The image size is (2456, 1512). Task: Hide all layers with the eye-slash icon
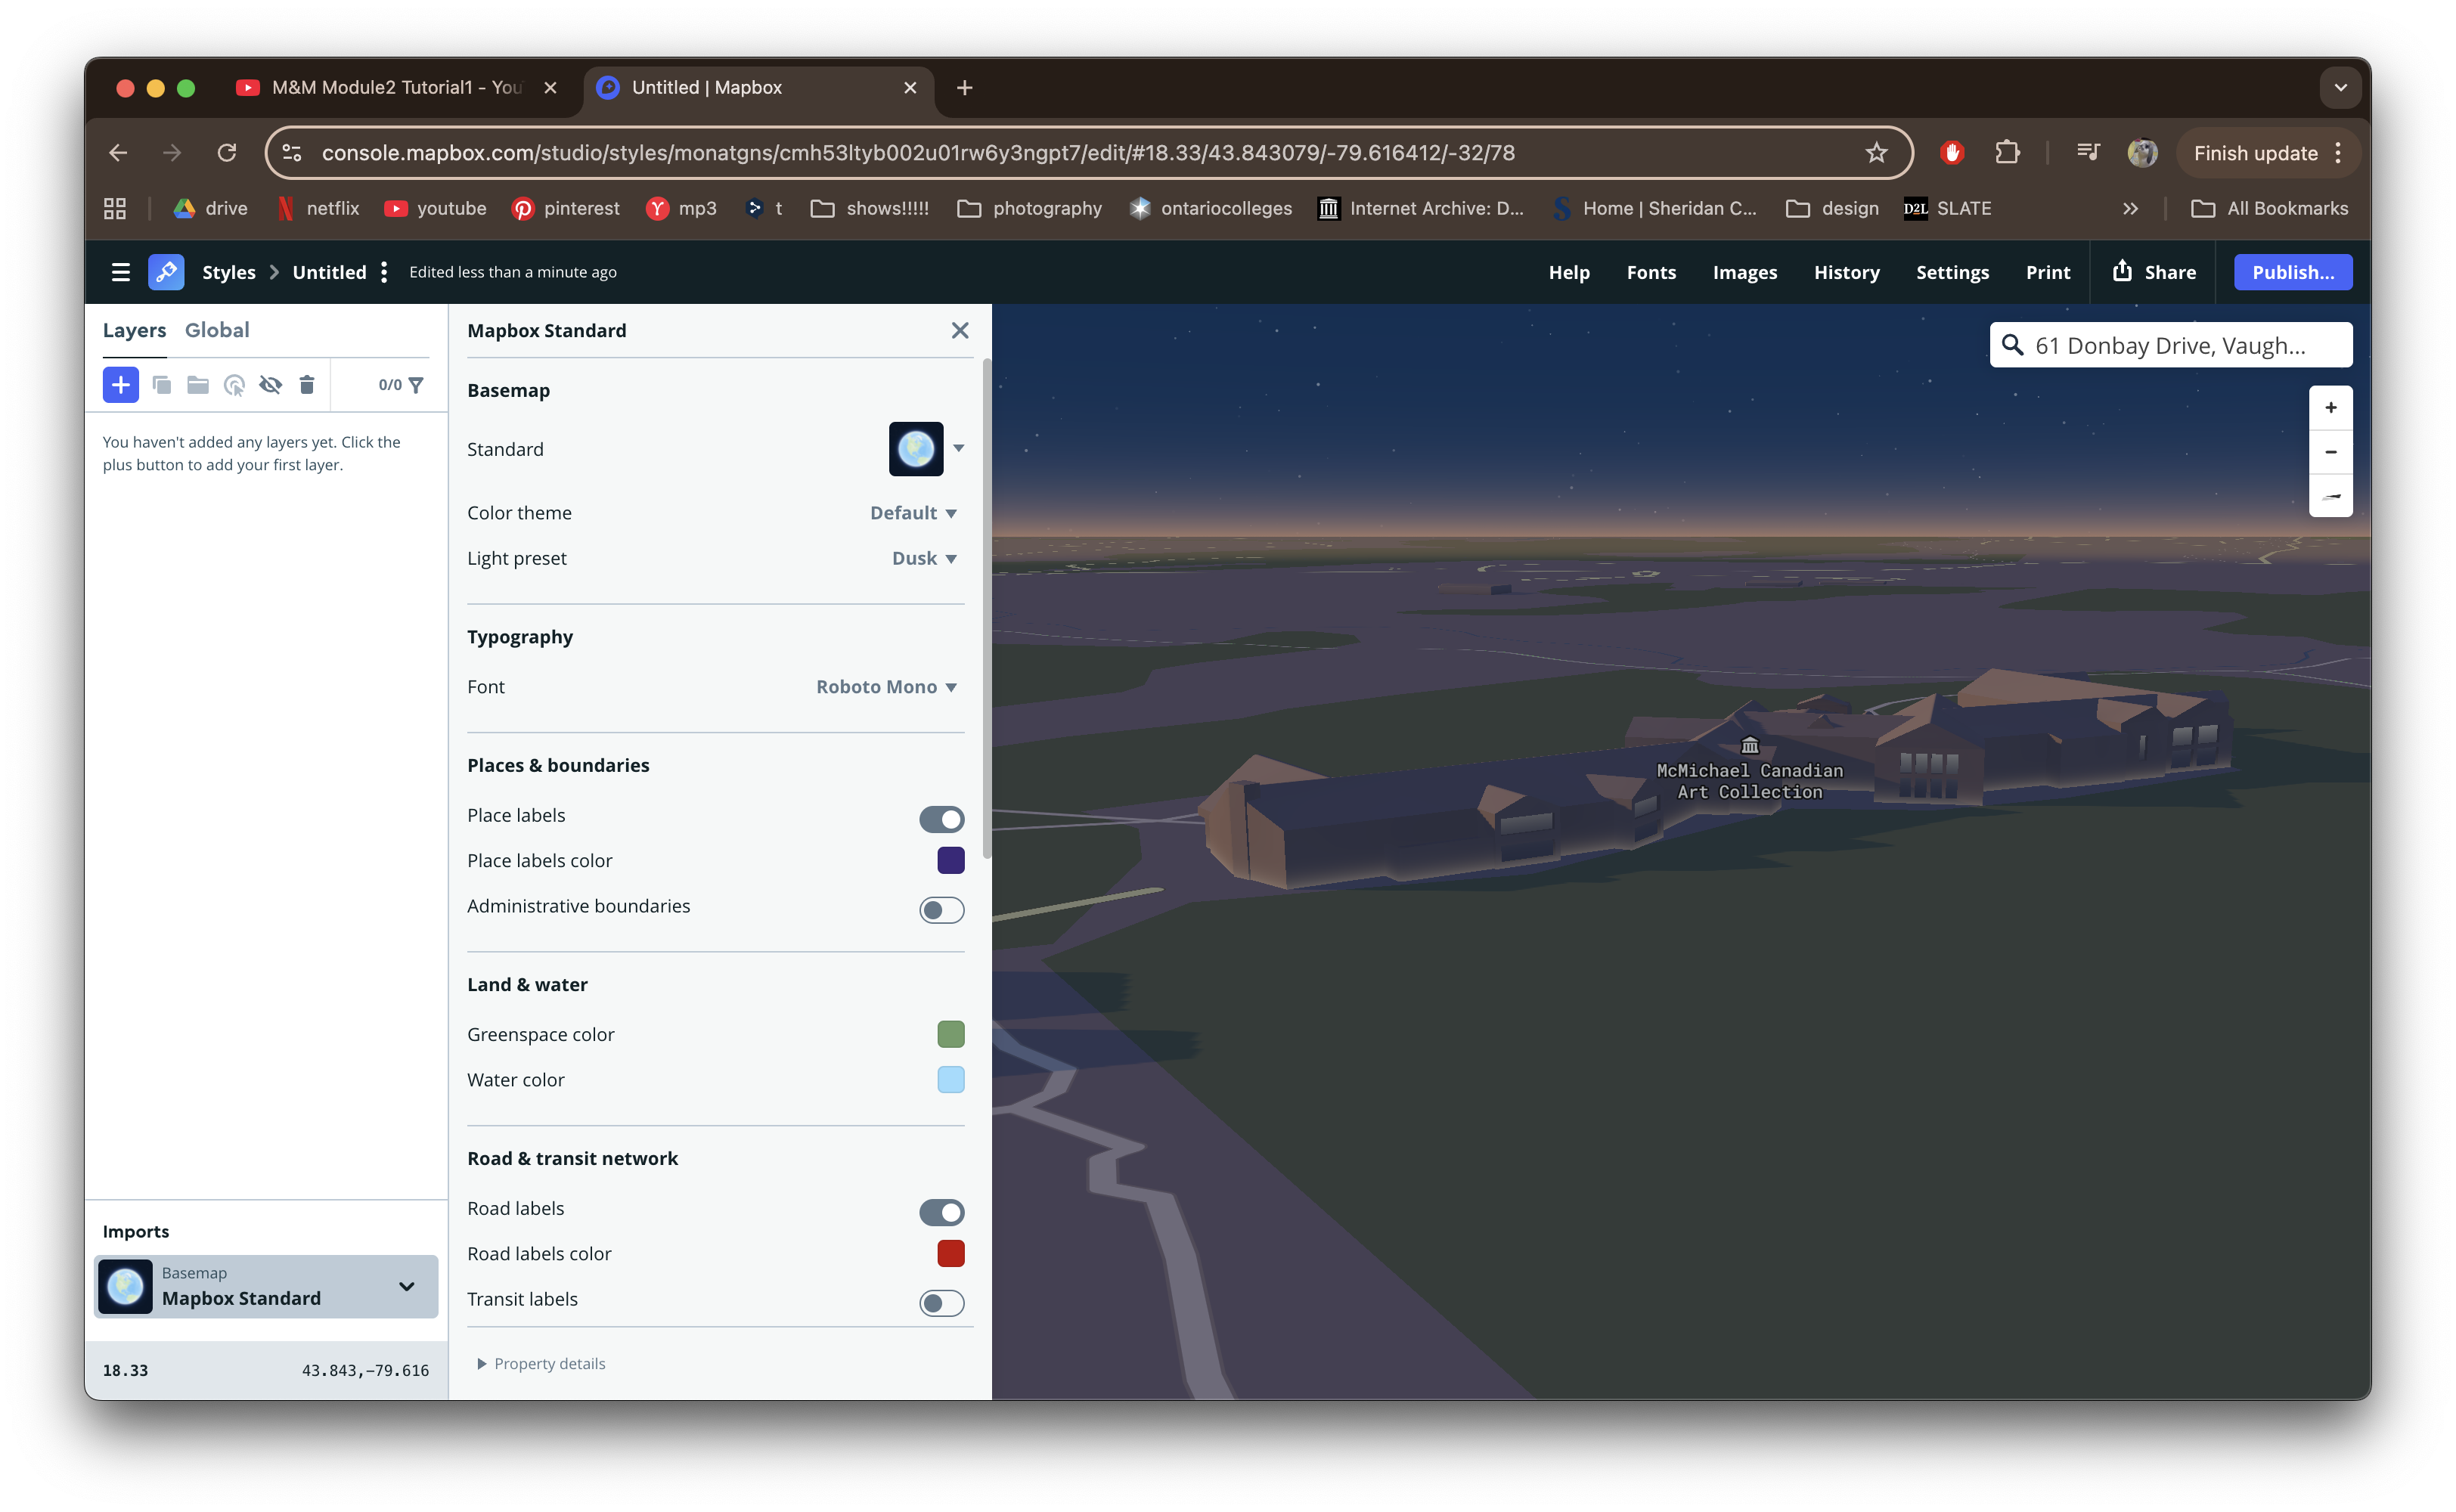pos(271,384)
